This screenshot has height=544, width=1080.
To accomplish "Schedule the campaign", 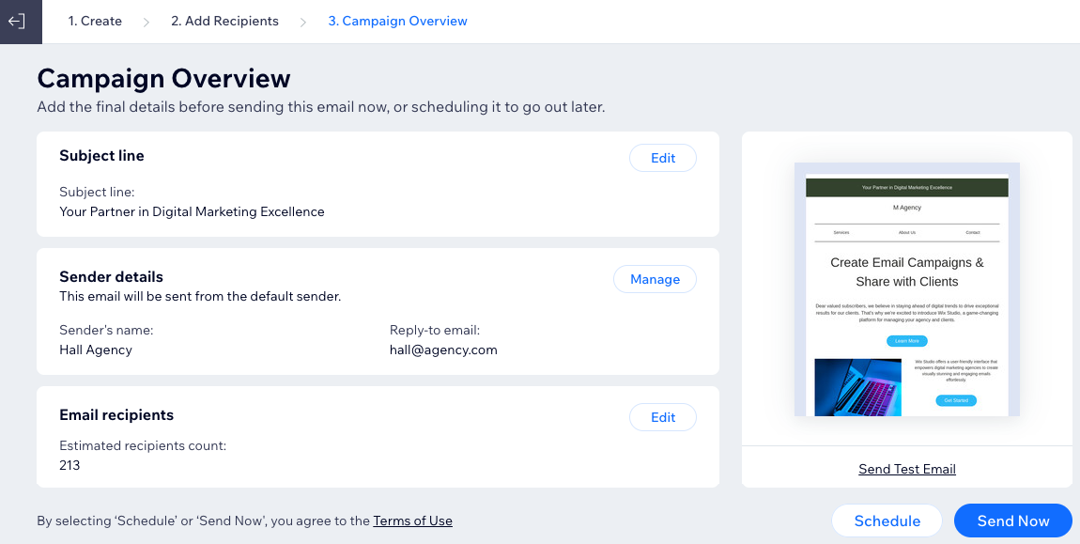I will tap(887, 521).
